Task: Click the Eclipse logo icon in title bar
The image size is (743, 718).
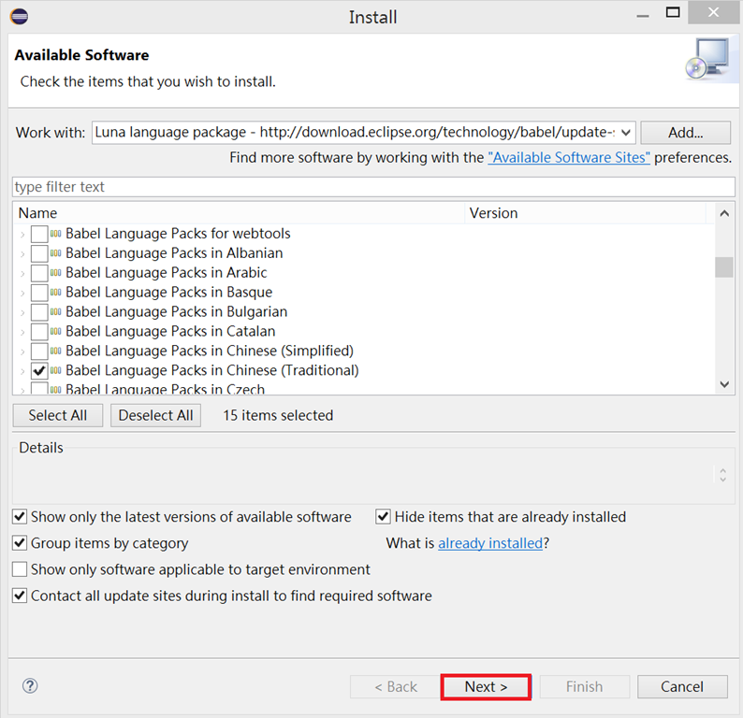Action: (x=19, y=16)
